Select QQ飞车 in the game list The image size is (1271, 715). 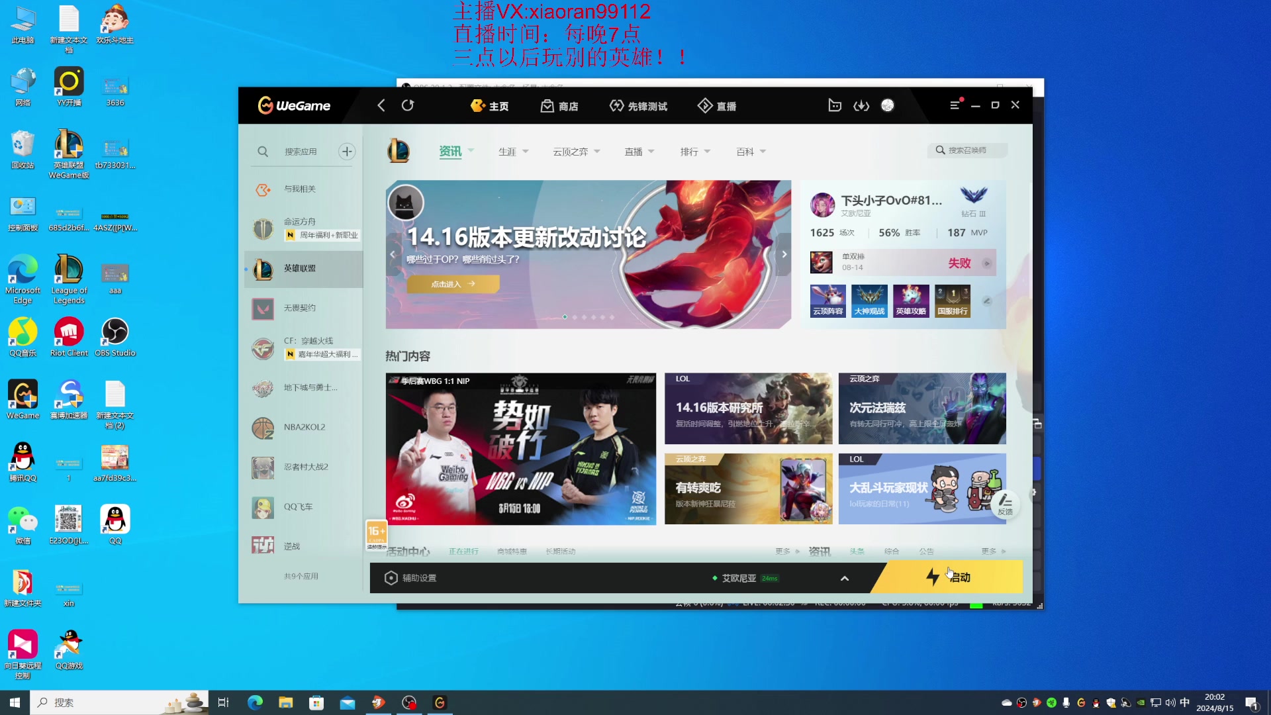coord(303,507)
